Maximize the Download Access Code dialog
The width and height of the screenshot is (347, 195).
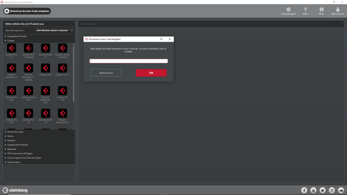pos(161,39)
